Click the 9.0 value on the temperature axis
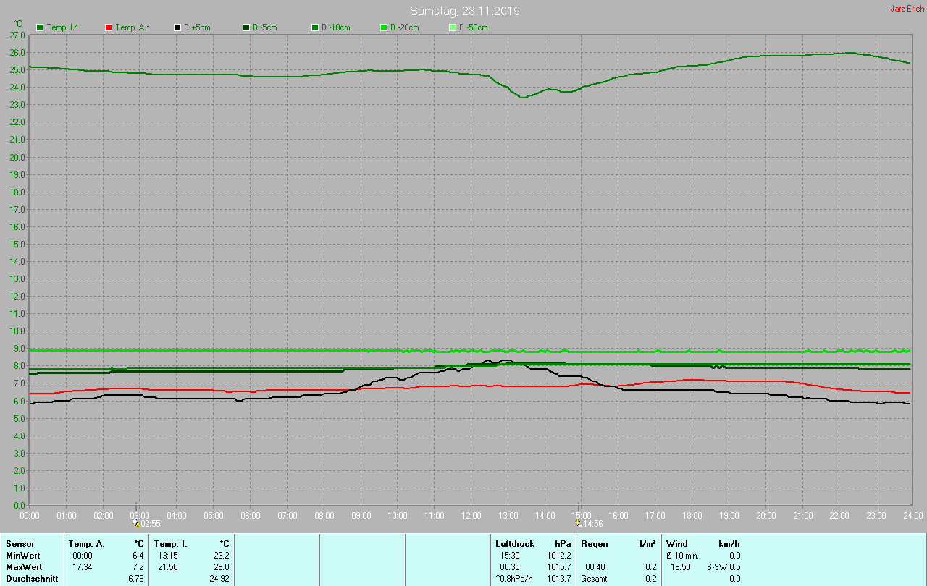The height and width of the screenshot is (586, 927). (20, 349)
